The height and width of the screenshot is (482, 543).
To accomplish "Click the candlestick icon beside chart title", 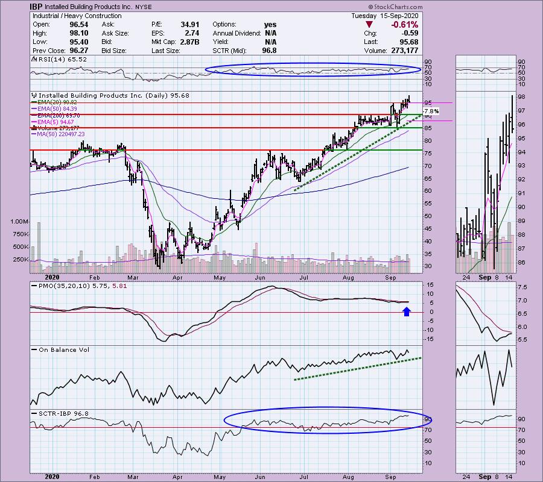I will [34, 95].
